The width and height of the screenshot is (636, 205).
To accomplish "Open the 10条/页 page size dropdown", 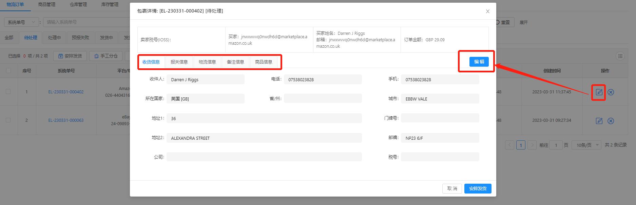I will click(586, 145).
